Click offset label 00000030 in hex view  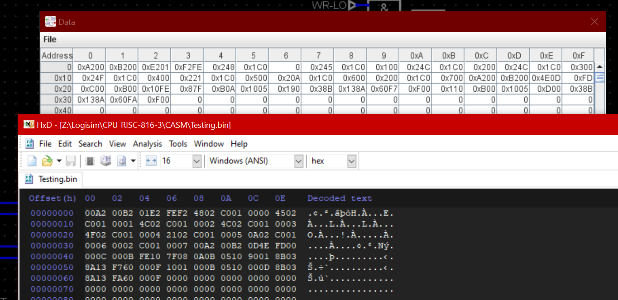point(52,245)
